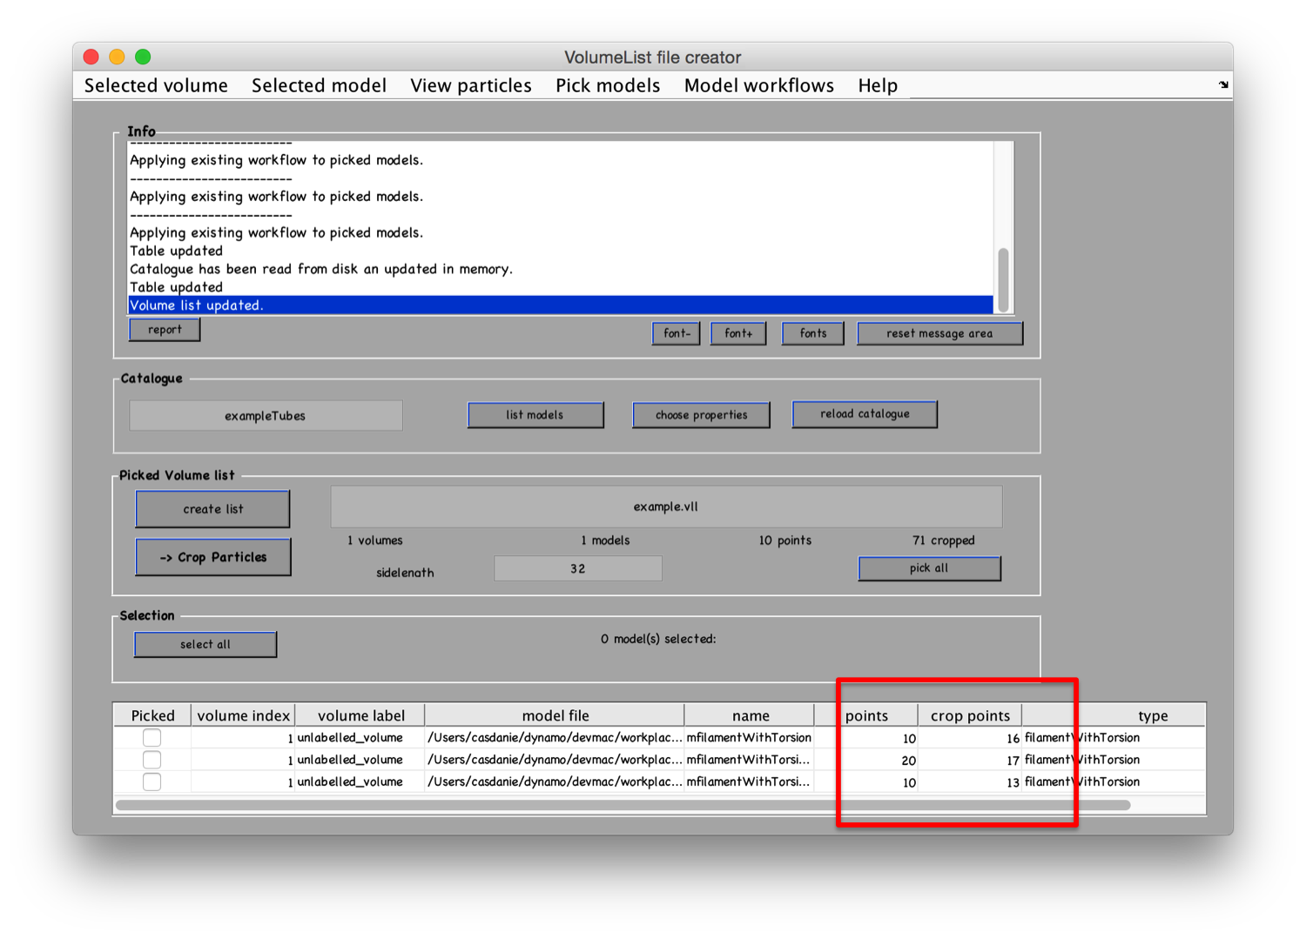Decrease font size with font- button
1306x939 pixels.
click(x=677, y=333)
